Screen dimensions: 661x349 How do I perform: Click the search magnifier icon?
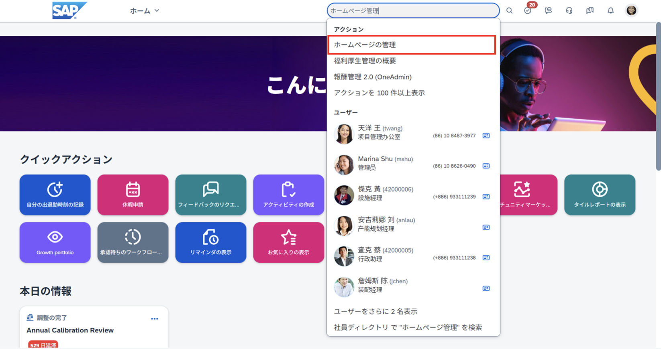click(x=509, y=11)
